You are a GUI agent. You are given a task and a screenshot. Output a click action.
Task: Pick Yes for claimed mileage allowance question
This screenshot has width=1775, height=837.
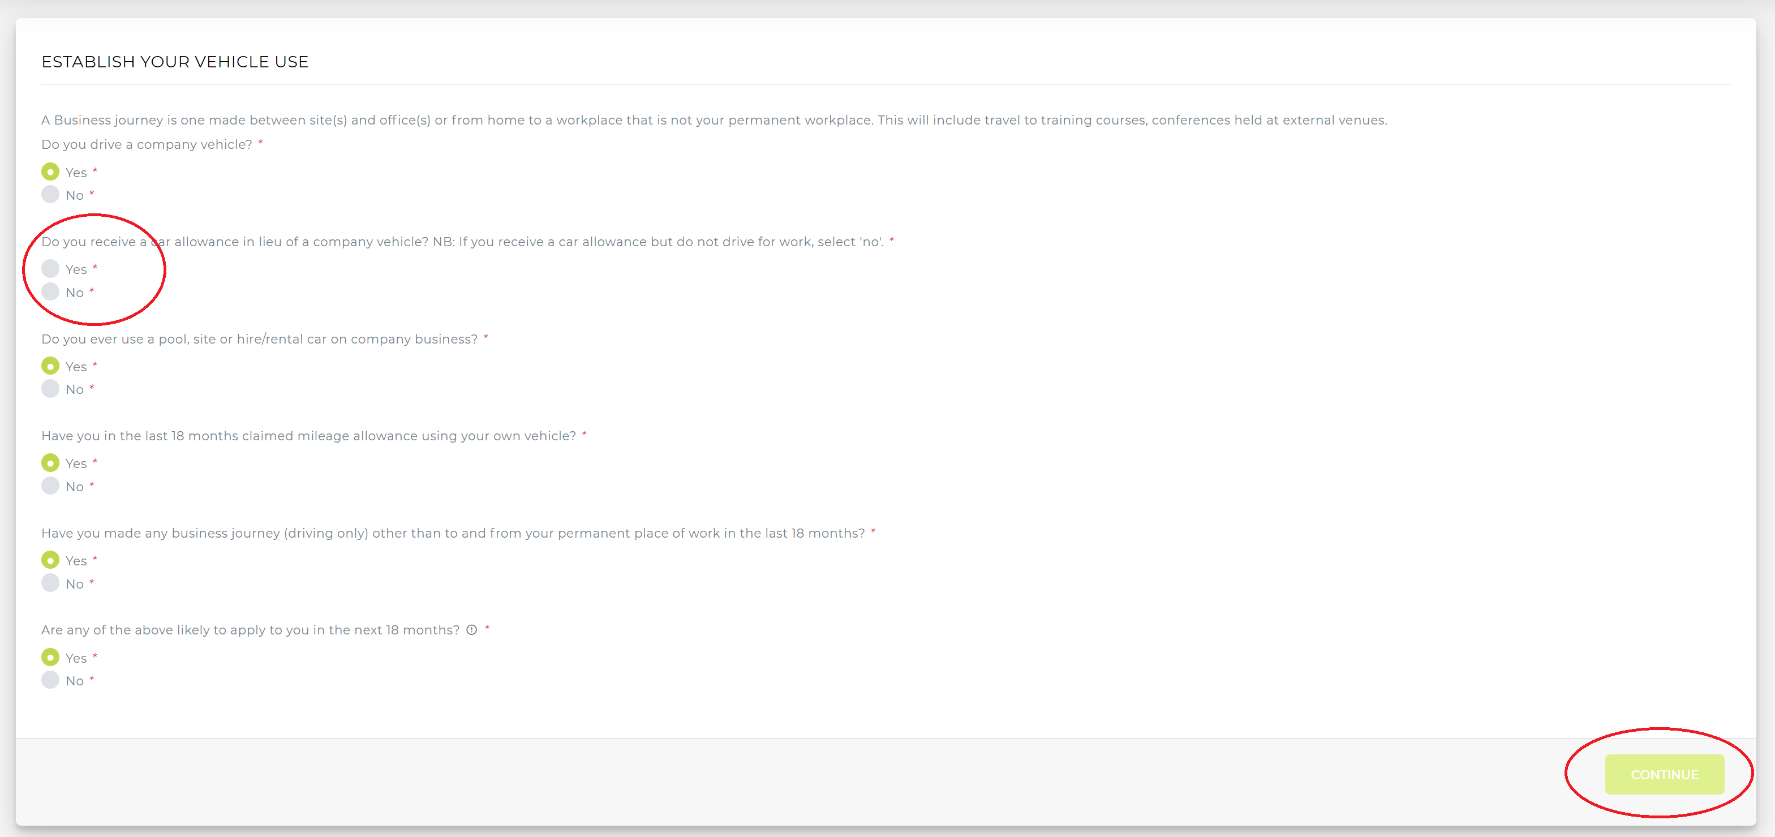50,463
